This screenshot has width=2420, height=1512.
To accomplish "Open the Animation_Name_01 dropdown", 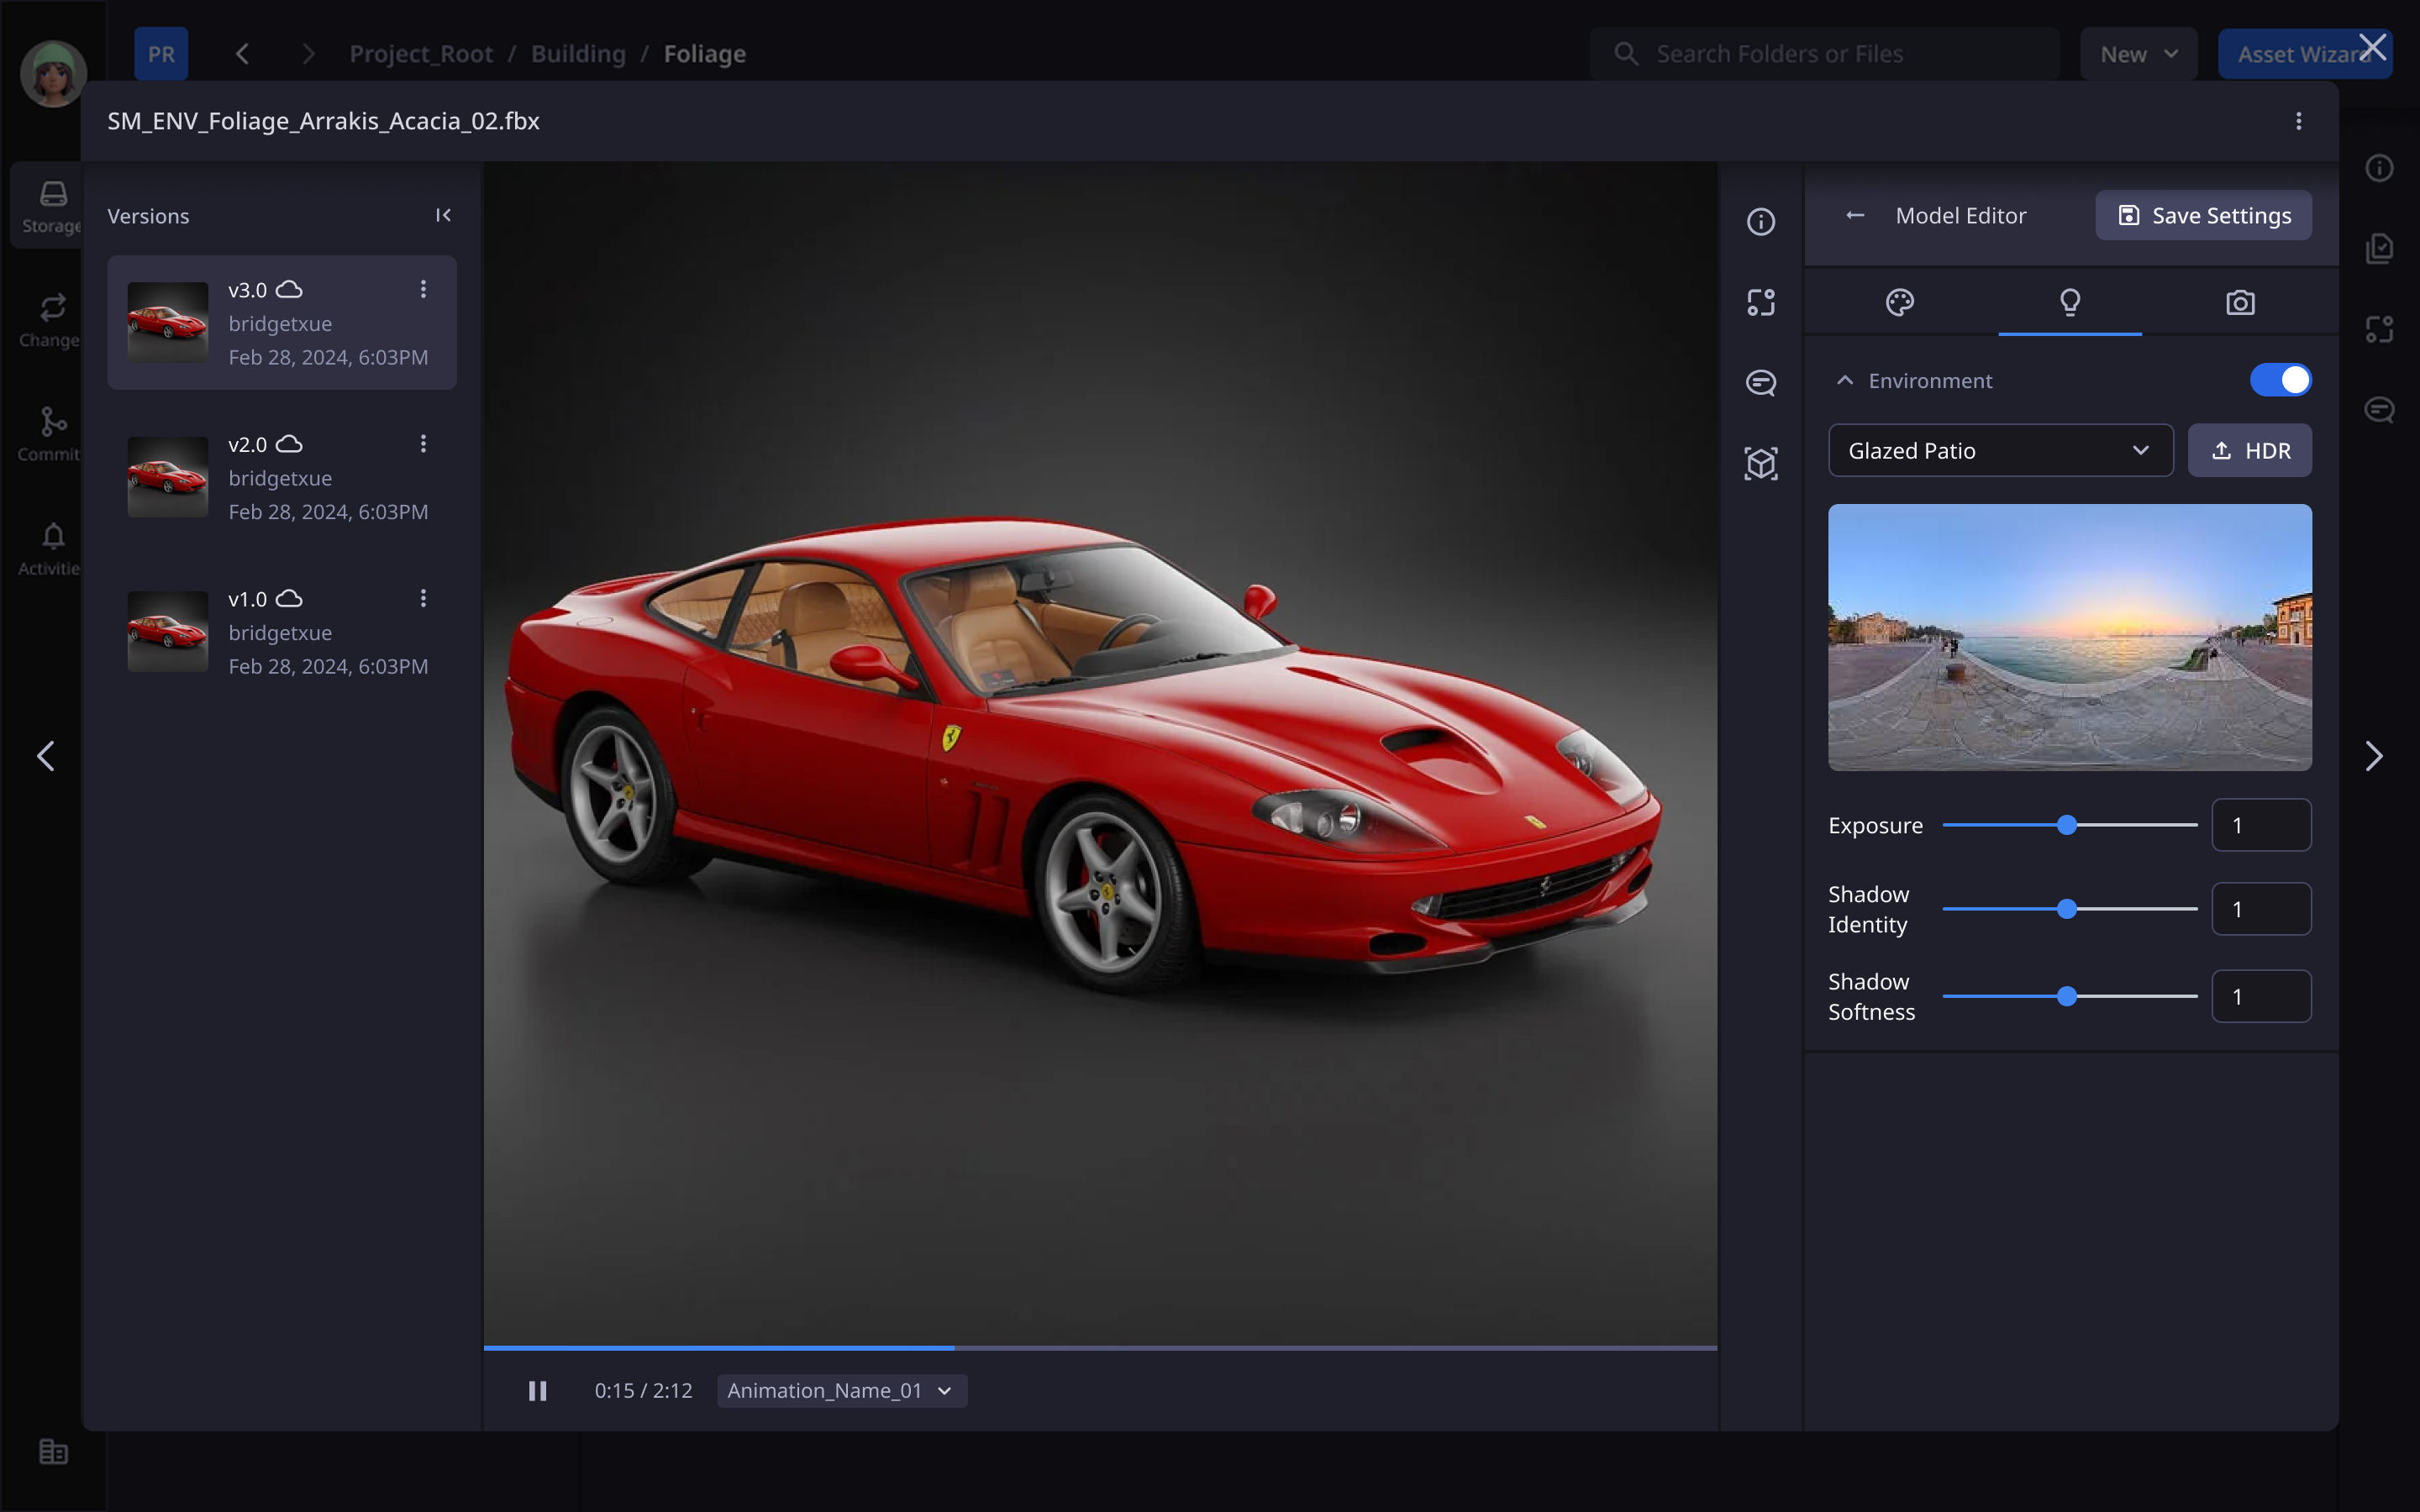I will point(841,1391).
